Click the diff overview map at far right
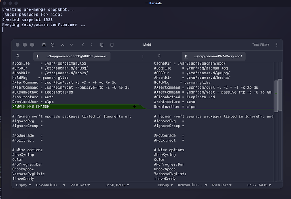 (280, 121)
